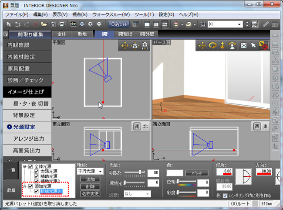The height and width of the screenshot is (210, 283).
Task: Collapse the 全体光源 tree node
Action: [25, 167]
